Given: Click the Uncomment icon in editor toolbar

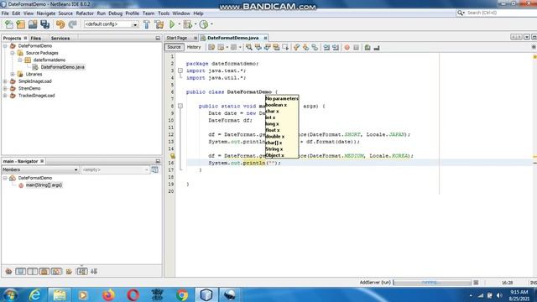Looking at the screenshot, I should tap(377, 48).
